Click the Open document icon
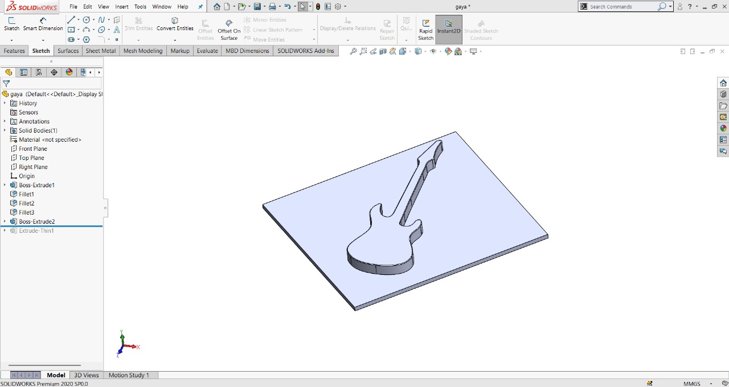Image resolution: width=729 pixels, height=387 pixels. 241,7
